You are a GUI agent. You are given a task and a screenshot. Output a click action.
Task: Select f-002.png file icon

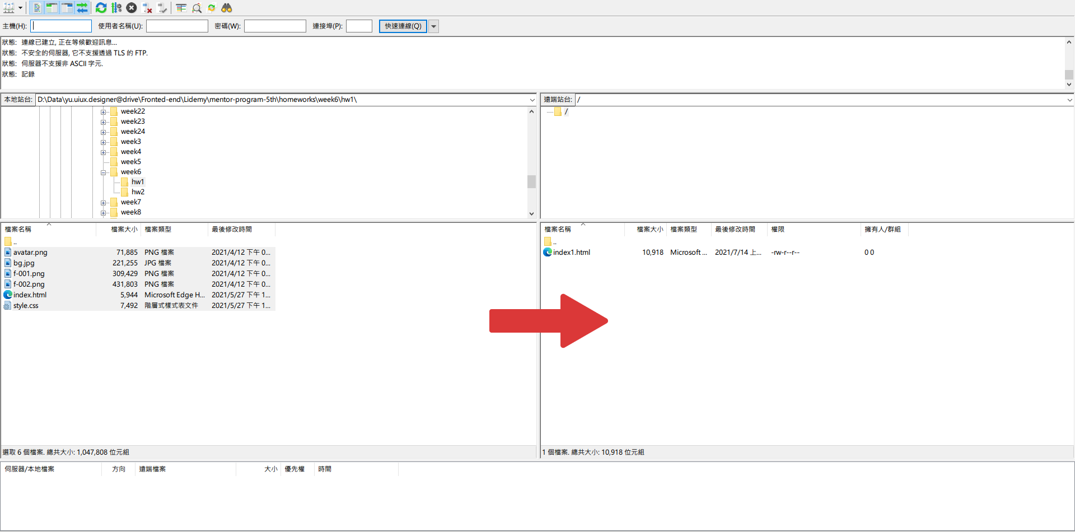pyautogui.click(x=8, y=284)
